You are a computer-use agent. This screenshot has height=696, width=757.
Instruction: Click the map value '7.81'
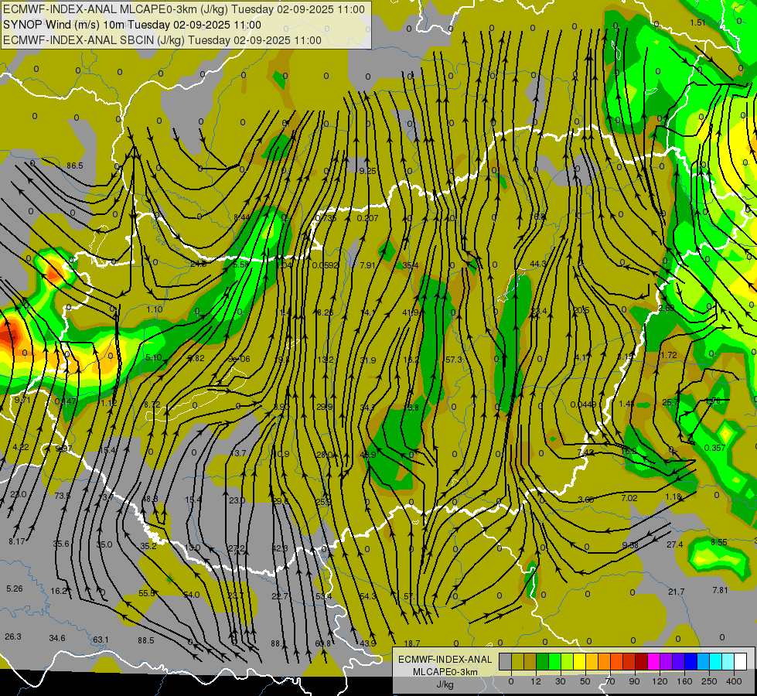pos(721,590)
